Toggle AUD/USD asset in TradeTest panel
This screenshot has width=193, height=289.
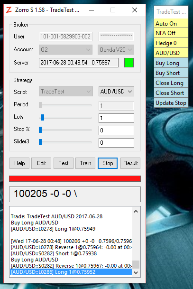(171, 53)
